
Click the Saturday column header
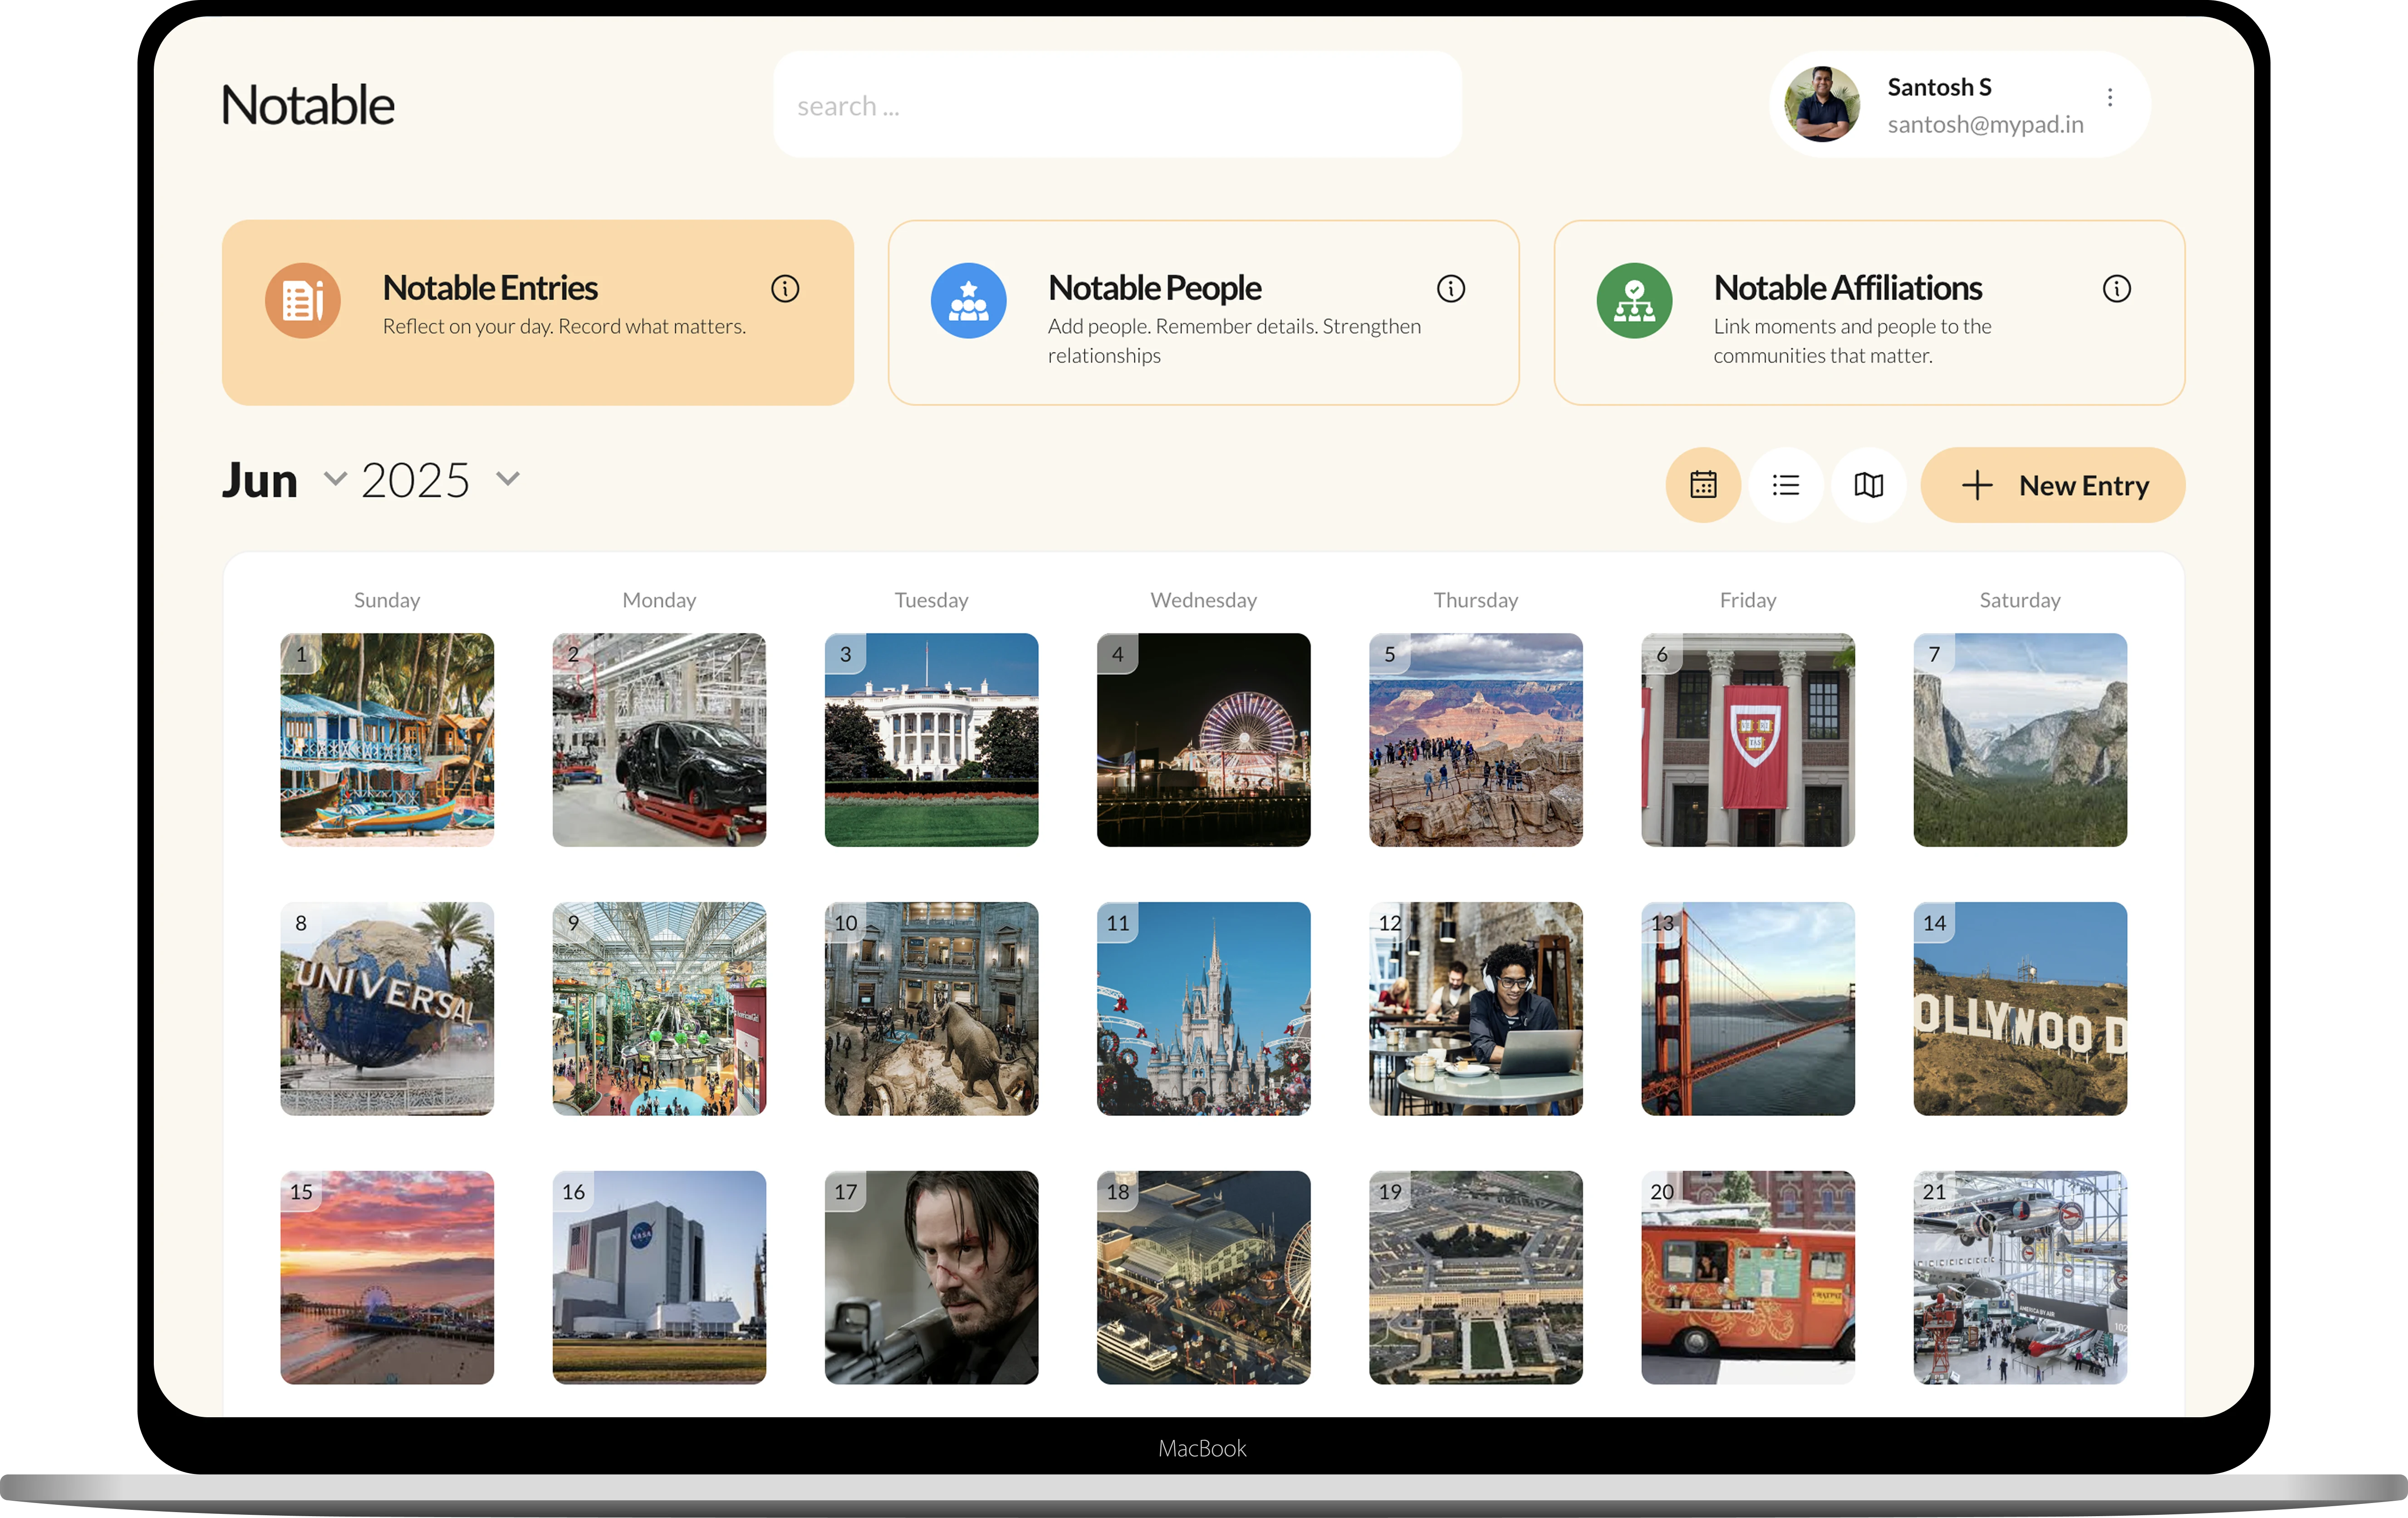tap(2020, 600)
